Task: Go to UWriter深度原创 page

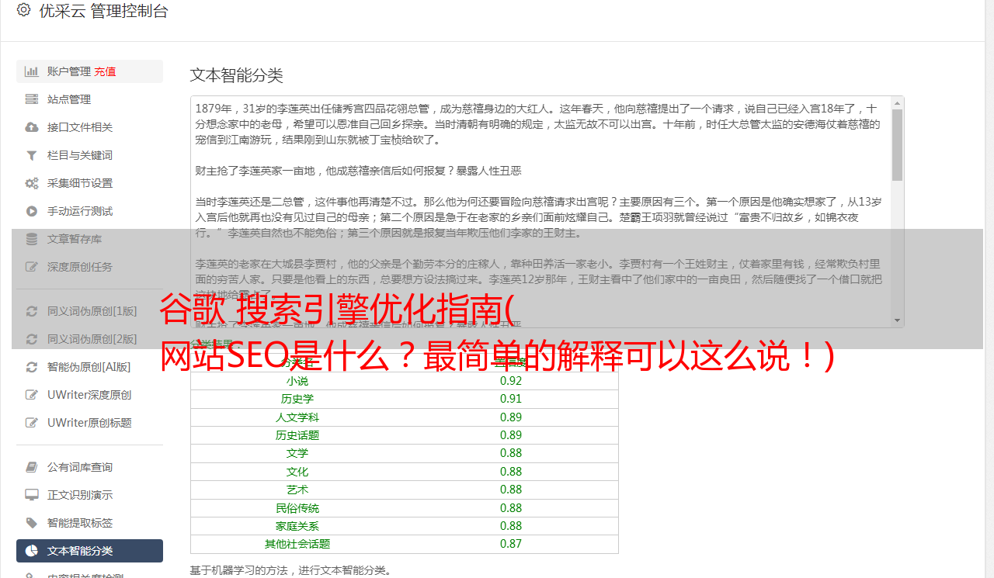Action: tap(89, 395)
